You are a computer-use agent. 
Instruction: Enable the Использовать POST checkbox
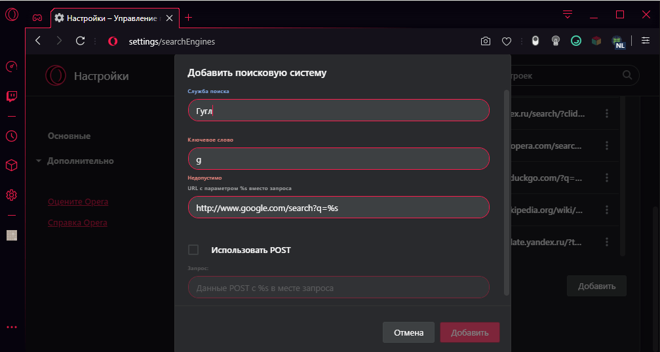point(193,250)
